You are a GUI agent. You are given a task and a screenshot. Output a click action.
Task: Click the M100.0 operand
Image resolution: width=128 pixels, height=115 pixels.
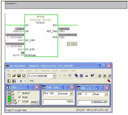[x=18, y=55]
